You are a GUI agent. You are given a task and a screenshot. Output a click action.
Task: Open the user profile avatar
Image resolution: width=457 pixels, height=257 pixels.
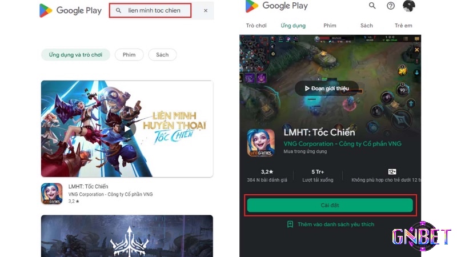pos(409,6)
